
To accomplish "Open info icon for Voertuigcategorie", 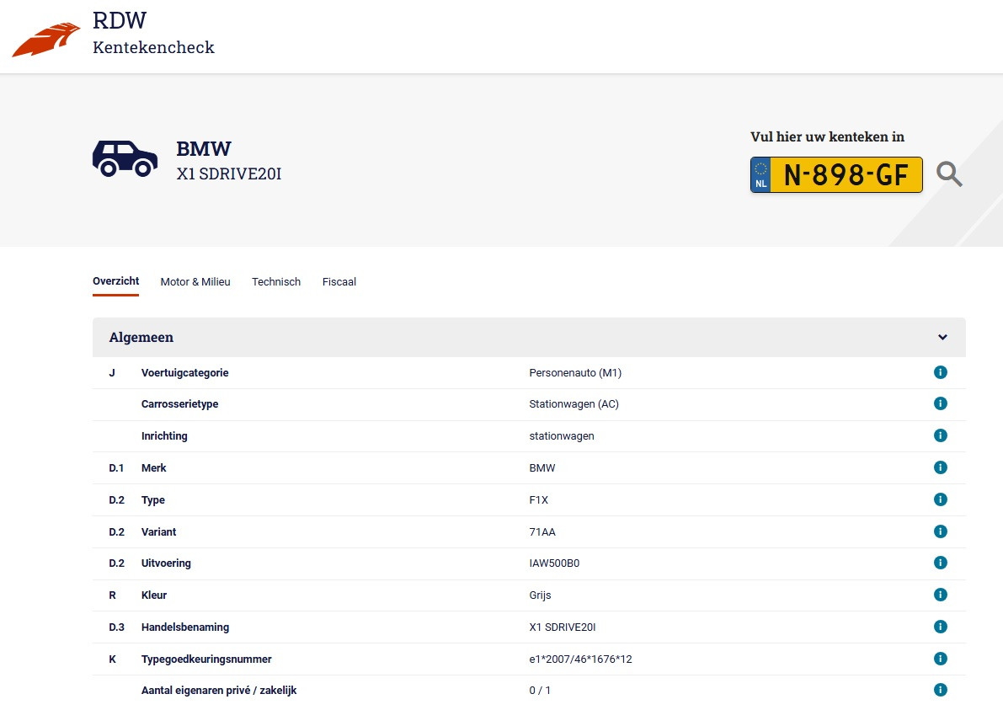I will tap(941, 371).
